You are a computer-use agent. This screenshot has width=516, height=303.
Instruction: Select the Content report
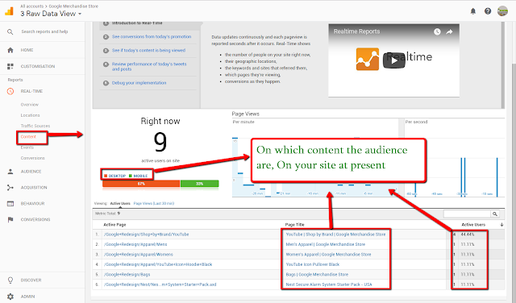pos(28,137)
